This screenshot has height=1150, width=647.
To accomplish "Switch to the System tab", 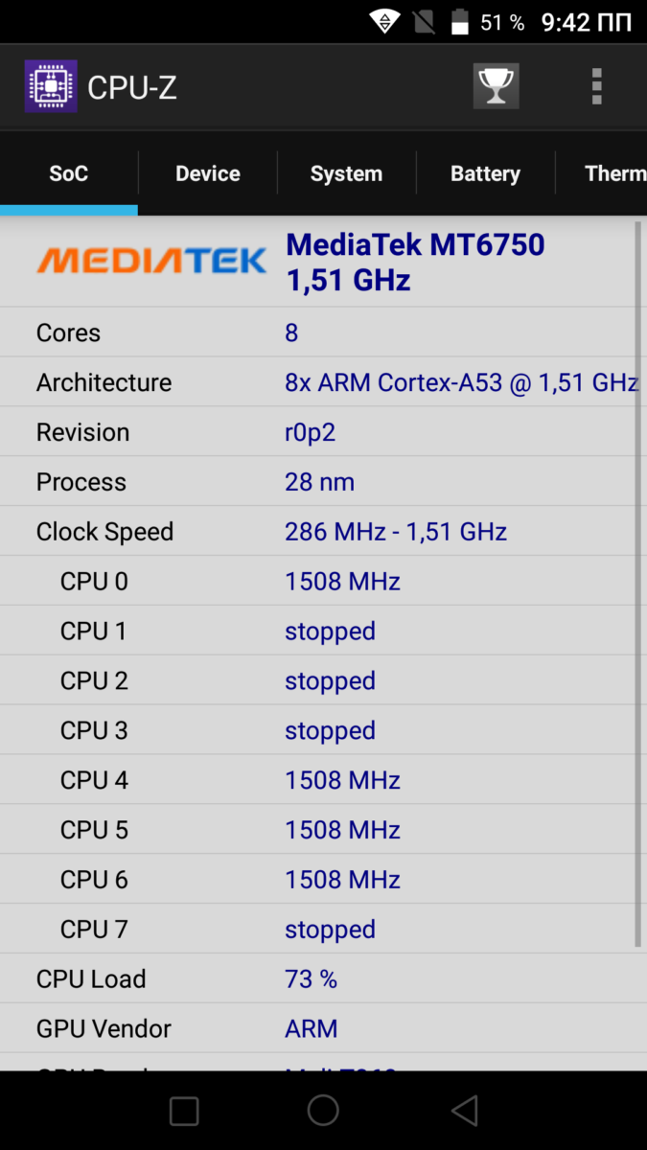I will 346,173.
